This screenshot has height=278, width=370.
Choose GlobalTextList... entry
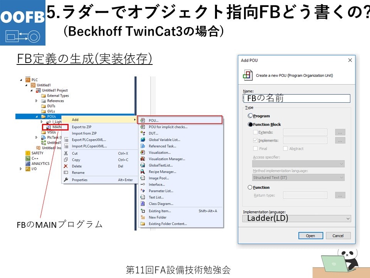pos(160,165)
